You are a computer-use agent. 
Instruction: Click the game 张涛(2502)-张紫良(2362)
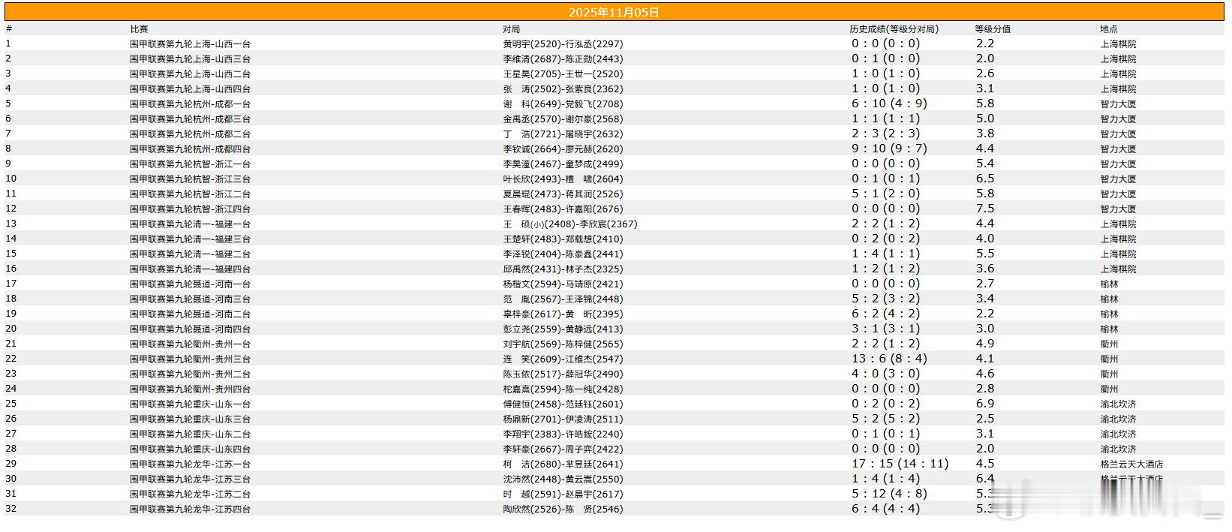point(563,89)
